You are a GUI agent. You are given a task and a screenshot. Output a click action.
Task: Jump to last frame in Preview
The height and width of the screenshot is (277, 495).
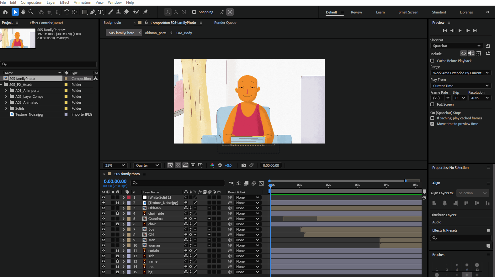pyautogui.click(x=475, y=30)
